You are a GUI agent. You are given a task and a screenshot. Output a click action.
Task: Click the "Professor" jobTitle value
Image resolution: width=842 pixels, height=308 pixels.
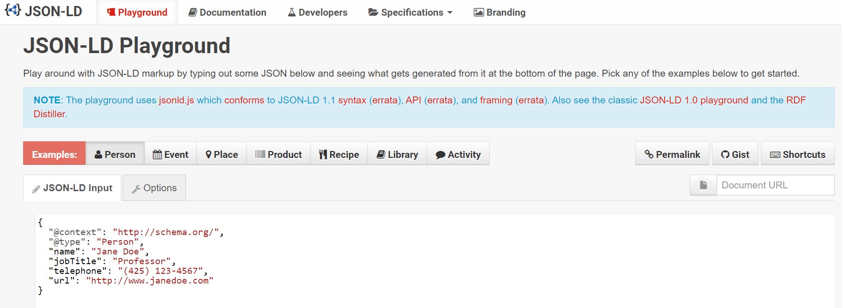(141, 261)
